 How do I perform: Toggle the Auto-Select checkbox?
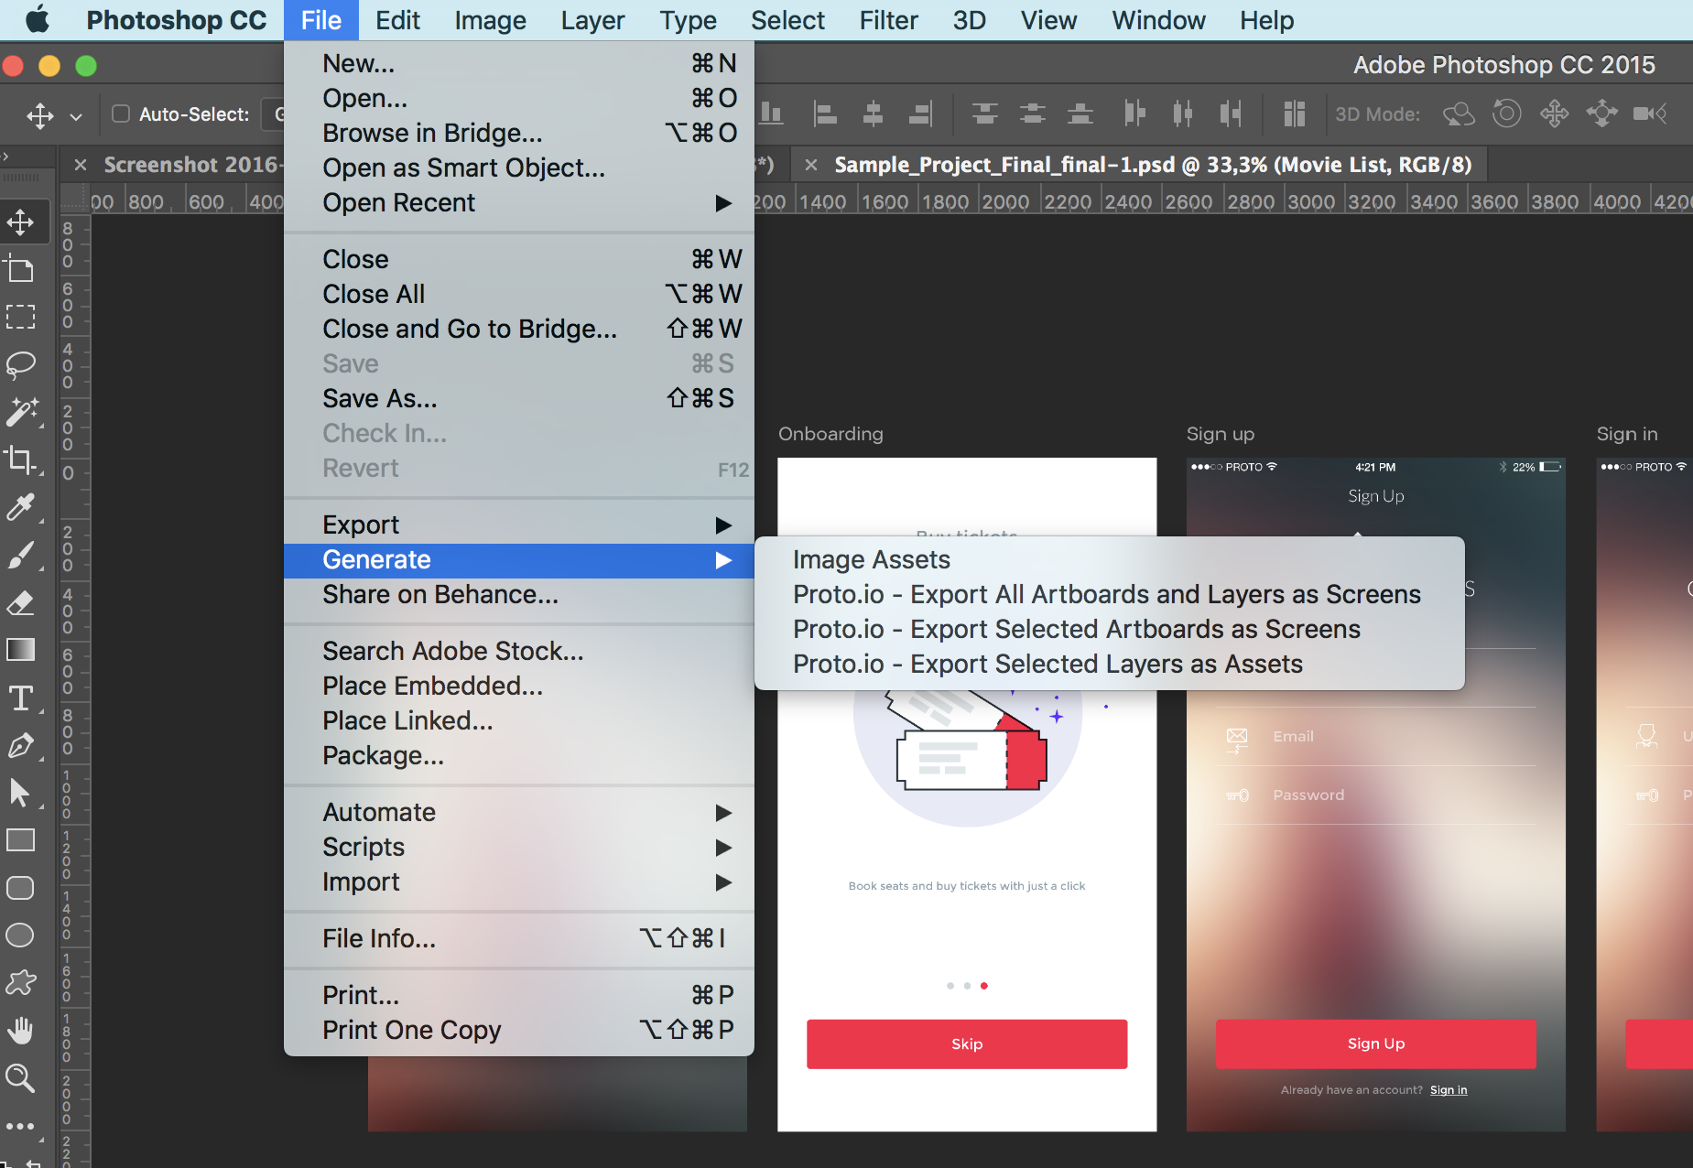121,114
